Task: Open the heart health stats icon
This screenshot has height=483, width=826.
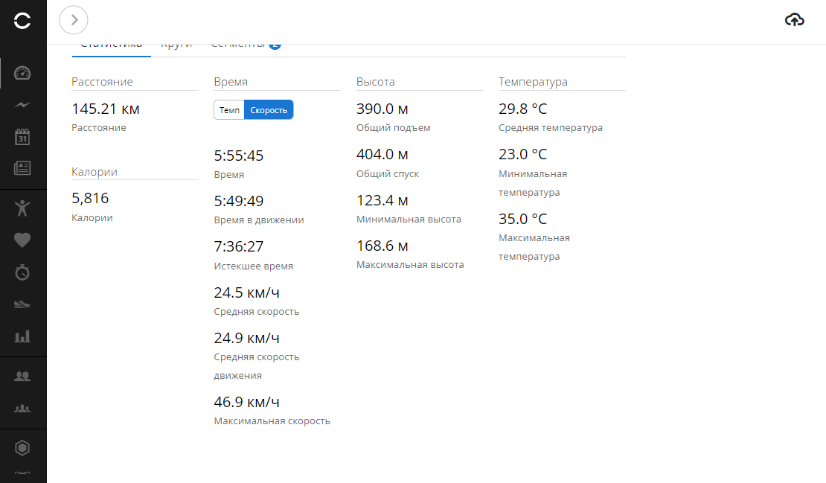Action: coord(22,240)
